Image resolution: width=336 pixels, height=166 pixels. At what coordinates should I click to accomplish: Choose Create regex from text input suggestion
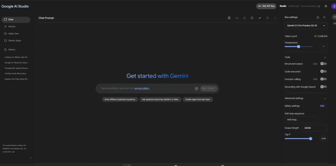(198, 100)
